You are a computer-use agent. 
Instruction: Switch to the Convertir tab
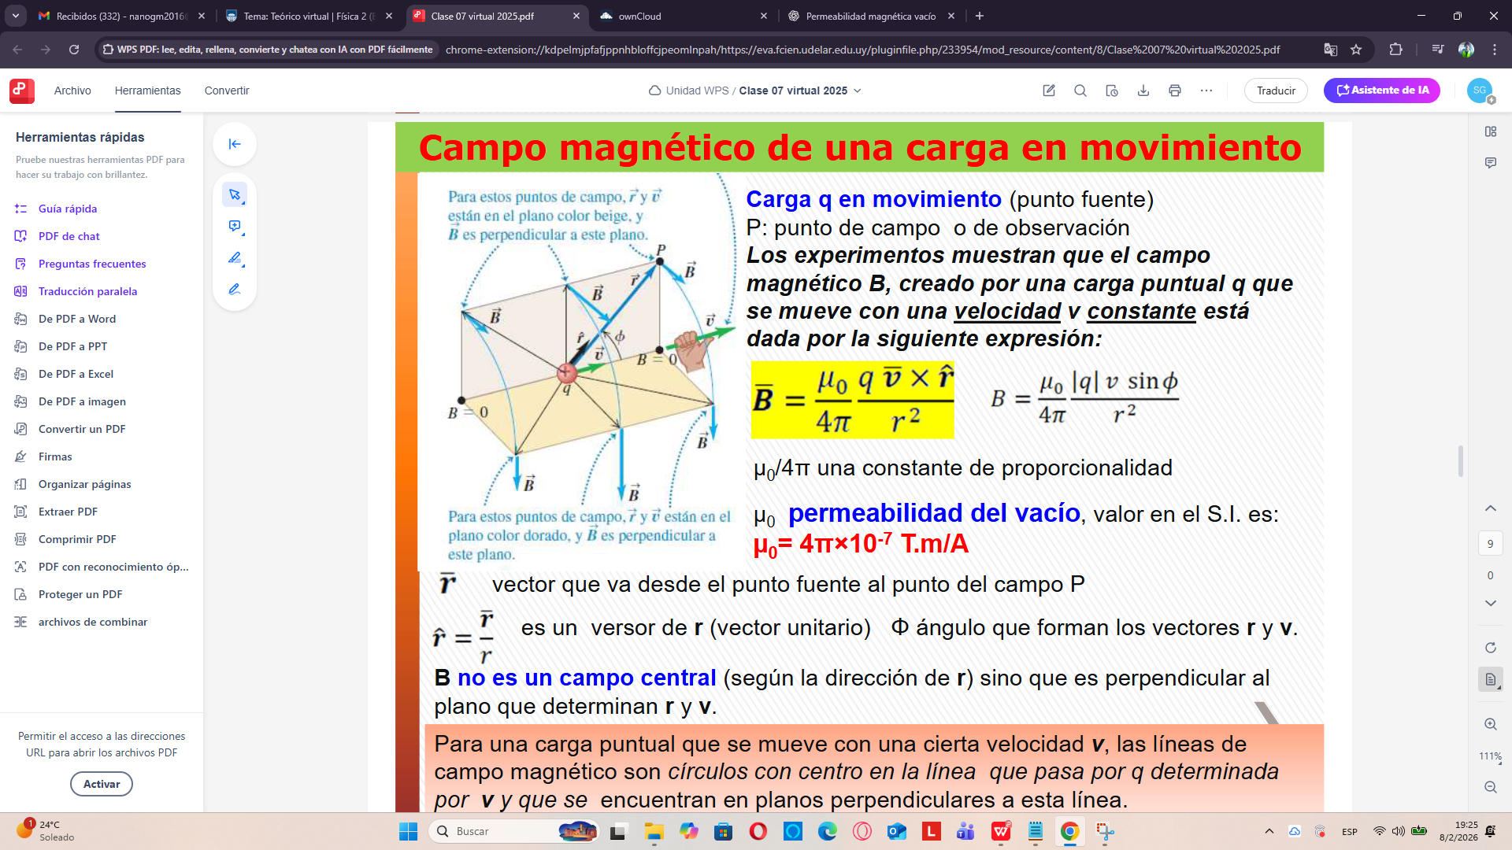click(226, 91)
